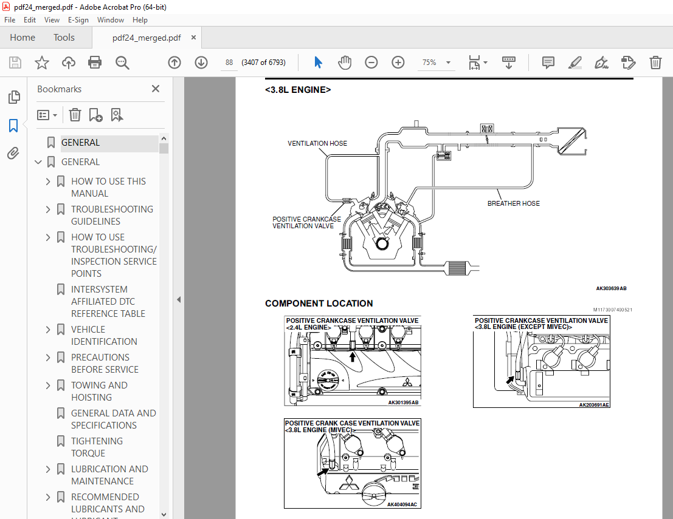The width and height of the screenshot is (673, 519).
Task: Expand TROUBLESHOOTING GUIDELINES bookmark
Action: coord(48,209)
